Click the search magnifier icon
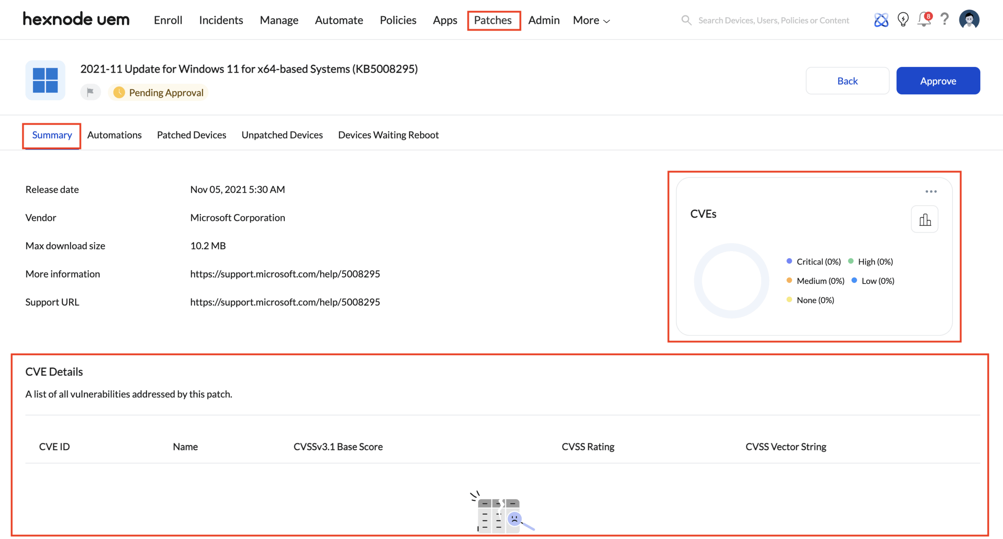This screenshot has width=1003, height=539. pos(686,20)
